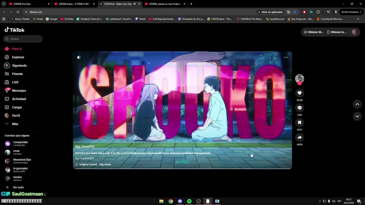Follow creator with the red plus badge
Image resolution: width=365 pixels, height=205 pixels.
click(299, 83)
